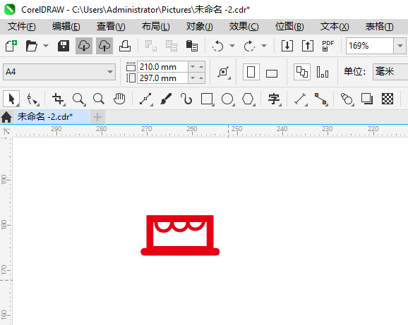Click the page height 297.0 mm field
This screenshot has height=325, width=408.
coord(162,78)
